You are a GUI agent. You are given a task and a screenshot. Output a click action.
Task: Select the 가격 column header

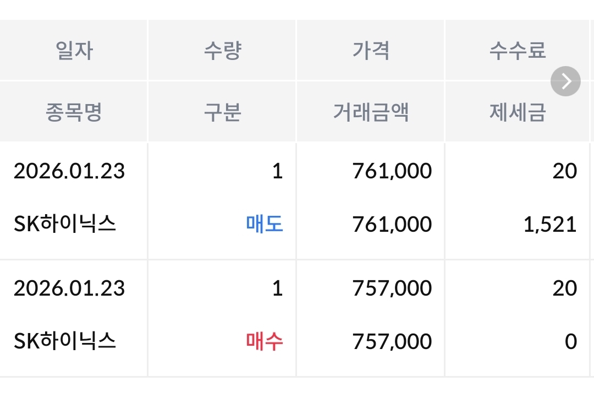point(371,51)
